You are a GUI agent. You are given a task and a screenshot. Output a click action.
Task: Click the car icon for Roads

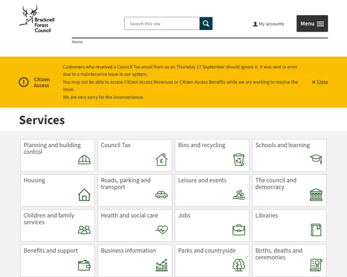click(x=161, y=195)
